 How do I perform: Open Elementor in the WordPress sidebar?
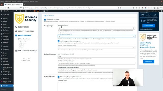6,46
